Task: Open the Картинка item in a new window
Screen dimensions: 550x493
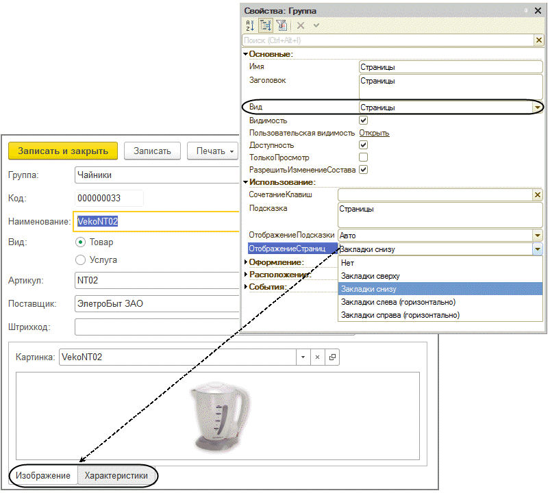Action: (x=332, y=357)
